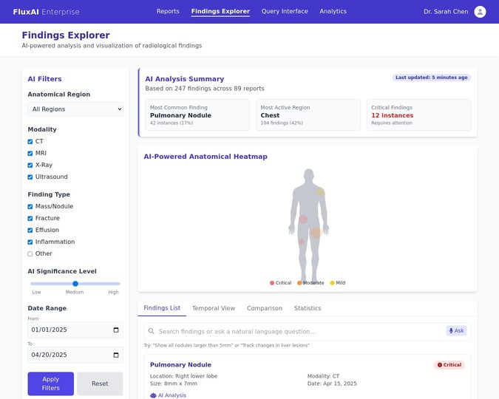Click the FluxAI Enterprise logo
Image resolution: width=499 pixels, height=399 pixels.
click(46, 12)
